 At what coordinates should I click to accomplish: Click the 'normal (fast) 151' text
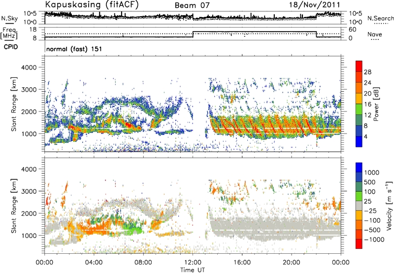pos(74,49)
